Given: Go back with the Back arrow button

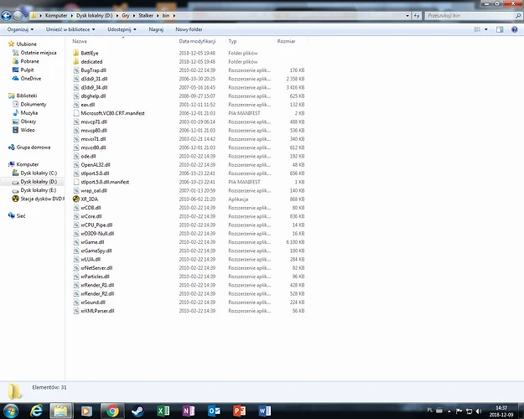Looking at the screenshot, I should (7, 15).
